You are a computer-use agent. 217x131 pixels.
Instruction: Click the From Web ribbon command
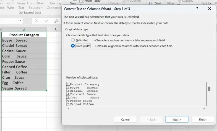[x=11, y=6]
